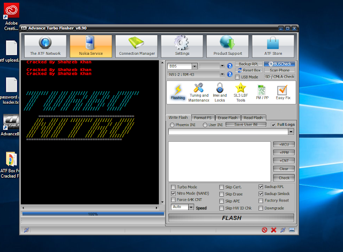
Task: Open PM / PP section
Action: [262, 92]
